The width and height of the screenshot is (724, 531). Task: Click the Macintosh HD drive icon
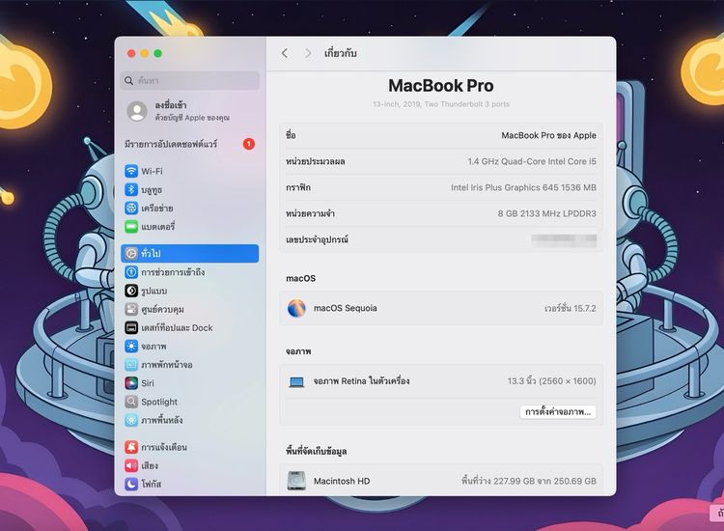click(x=296, y=481)
